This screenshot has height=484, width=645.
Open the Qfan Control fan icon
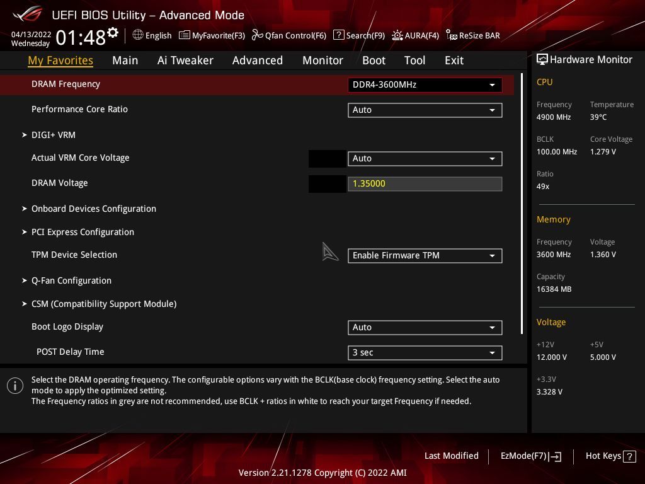point(257,35)
